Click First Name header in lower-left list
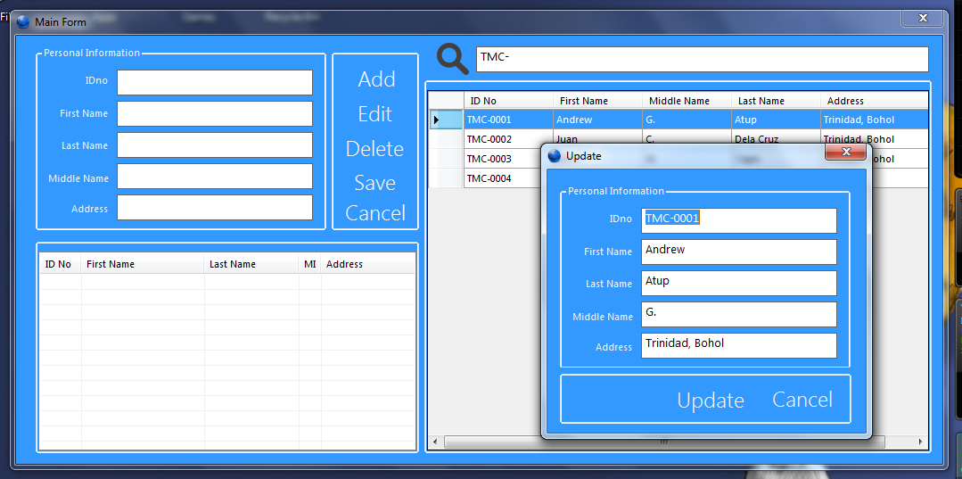 coord(143,264)
